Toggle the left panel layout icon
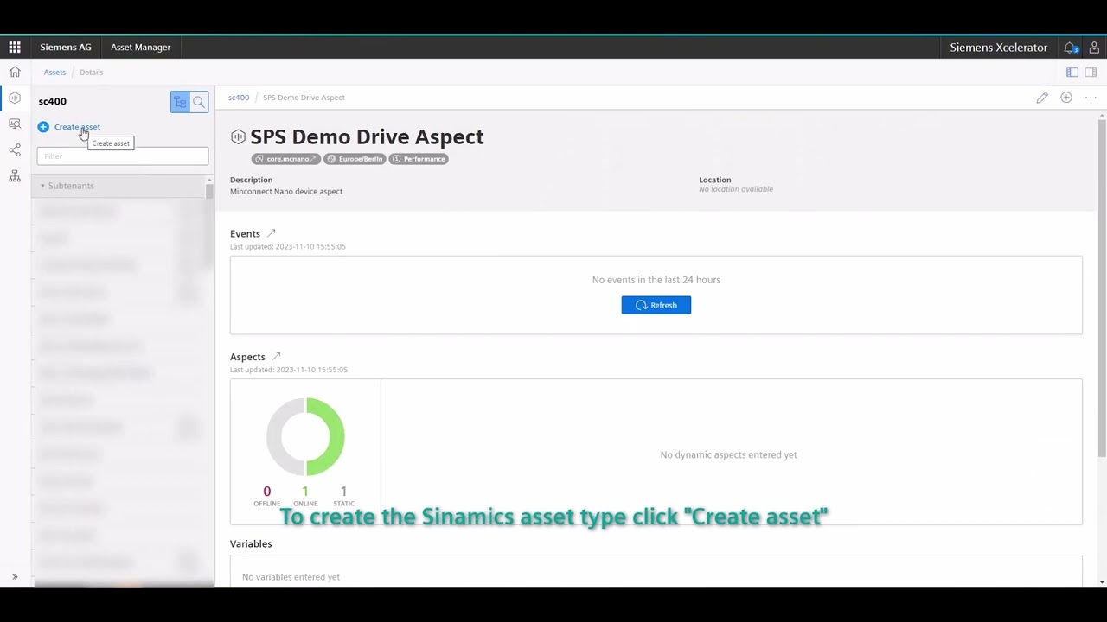This screenshot has height=622, width=1107. point(1072,73)
